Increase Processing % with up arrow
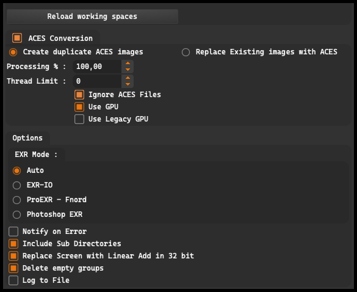The image size is (357, 292). pos(128,64)
